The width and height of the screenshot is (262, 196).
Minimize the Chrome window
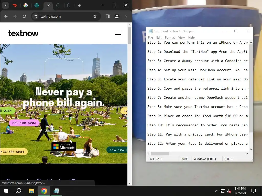pyautogui.click(x=102, y=5)
